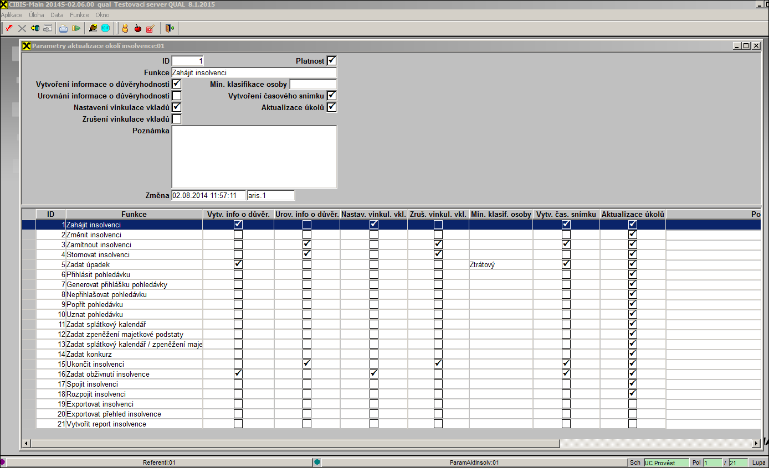769x468 pixels.
Task: Click the horizontal scrollbar left arrow
Action: click(26, 443)
